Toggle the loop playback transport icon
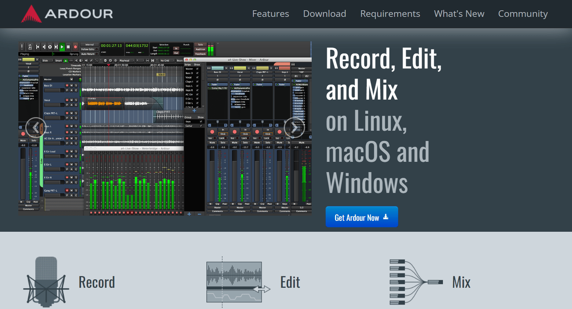Image resolution: width=572 pixels, height=309 pixels. click(50, 47)
